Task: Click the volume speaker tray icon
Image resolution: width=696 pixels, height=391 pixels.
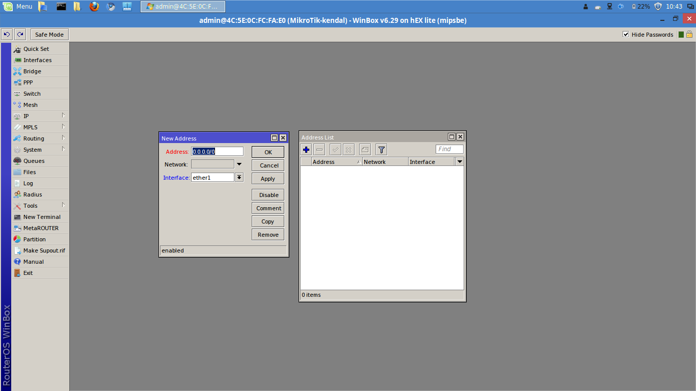Action: [621, 7]
